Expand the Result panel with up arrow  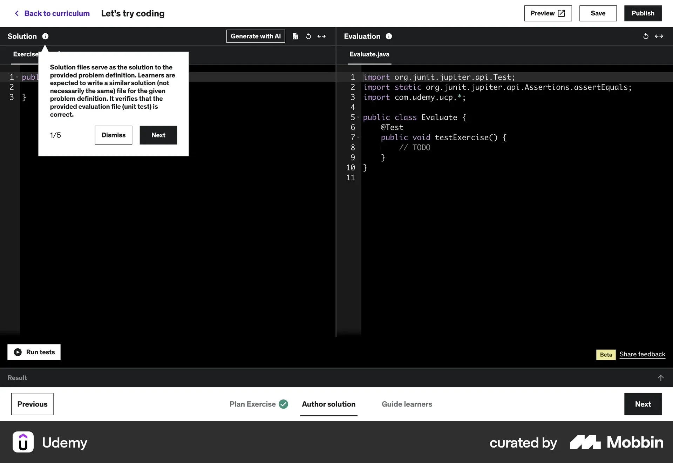tap(660, 378)
